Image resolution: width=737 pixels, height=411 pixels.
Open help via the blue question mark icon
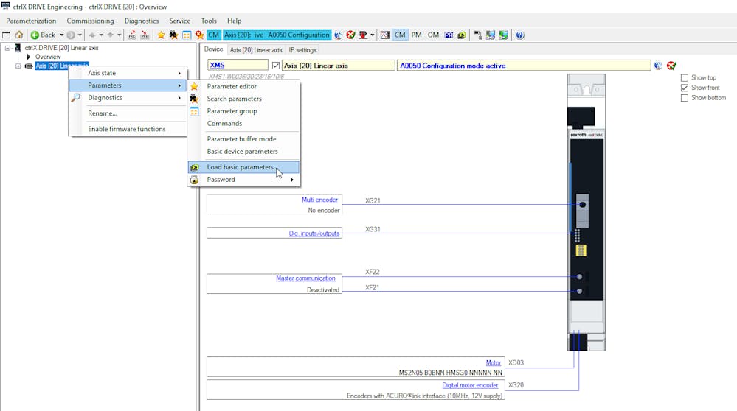[x=520, y=35]
